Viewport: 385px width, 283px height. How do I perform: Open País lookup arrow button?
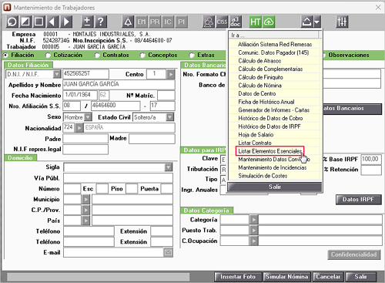[x=86, y=221]
